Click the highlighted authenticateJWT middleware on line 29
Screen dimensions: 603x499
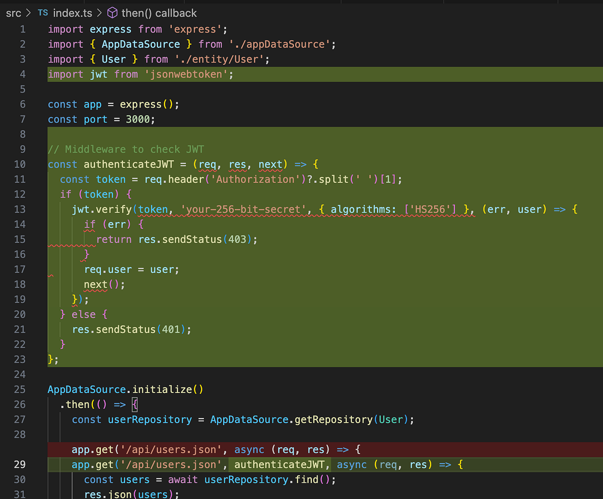coord(279,464)
